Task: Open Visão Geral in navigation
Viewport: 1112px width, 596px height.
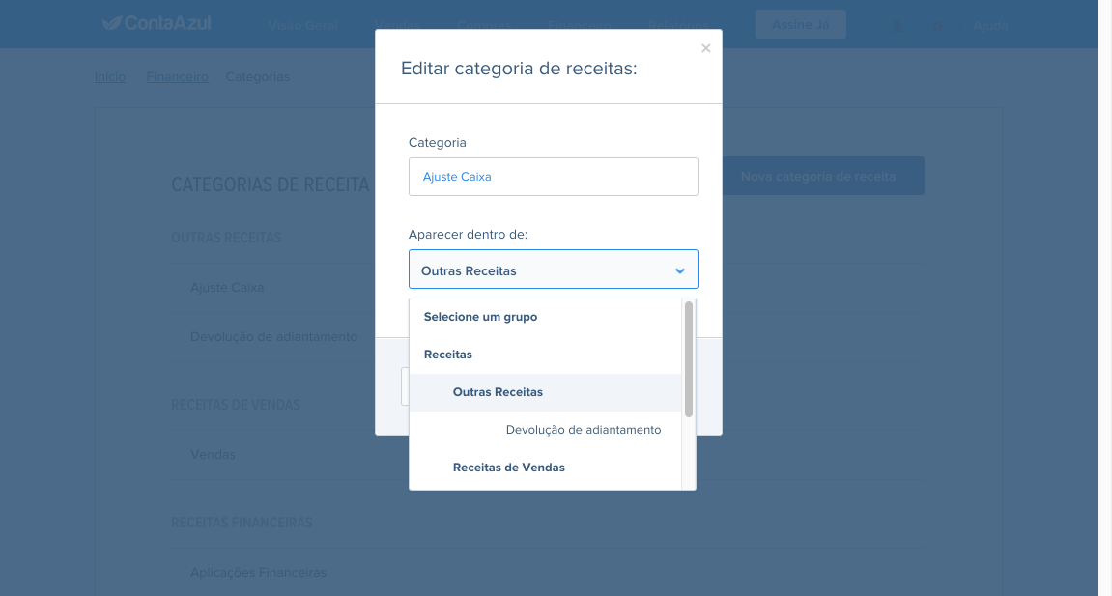Action: (x=302, y=25)
